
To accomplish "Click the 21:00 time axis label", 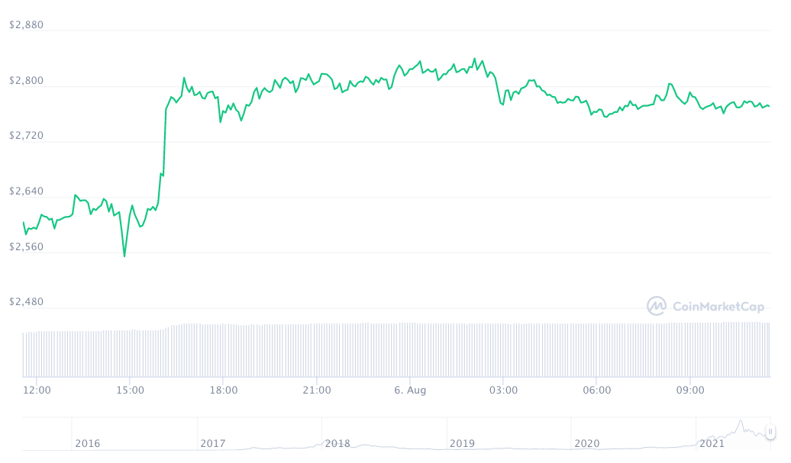I will pyautogui.click(x=317, y=391).
